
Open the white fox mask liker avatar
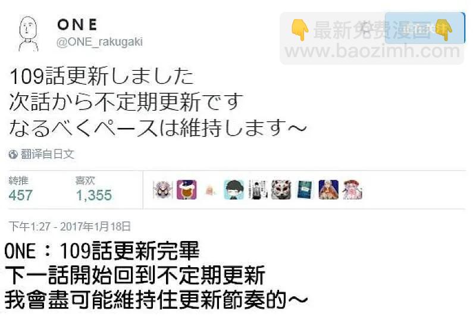281,190
